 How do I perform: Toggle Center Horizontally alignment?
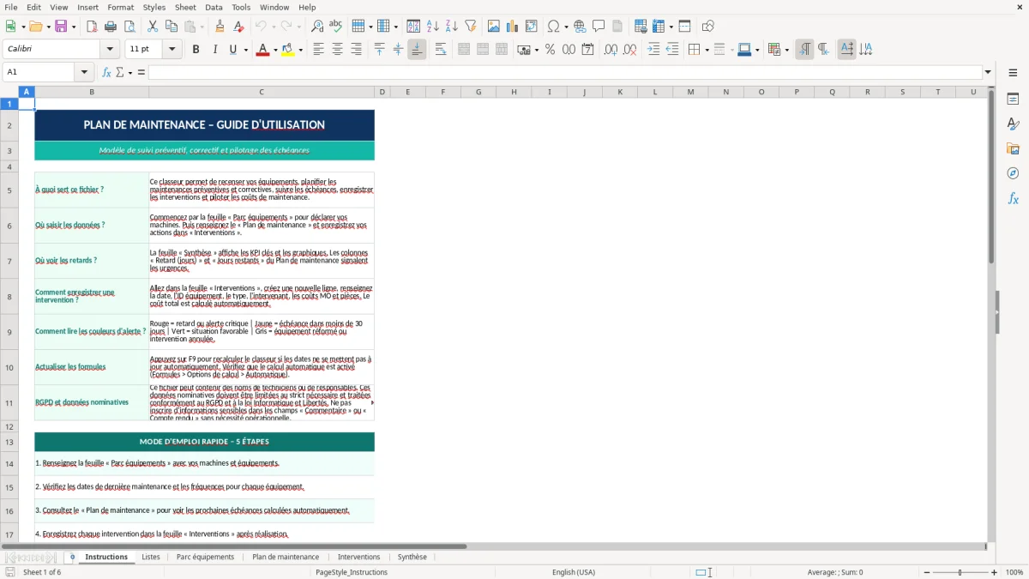coord(337,50)
